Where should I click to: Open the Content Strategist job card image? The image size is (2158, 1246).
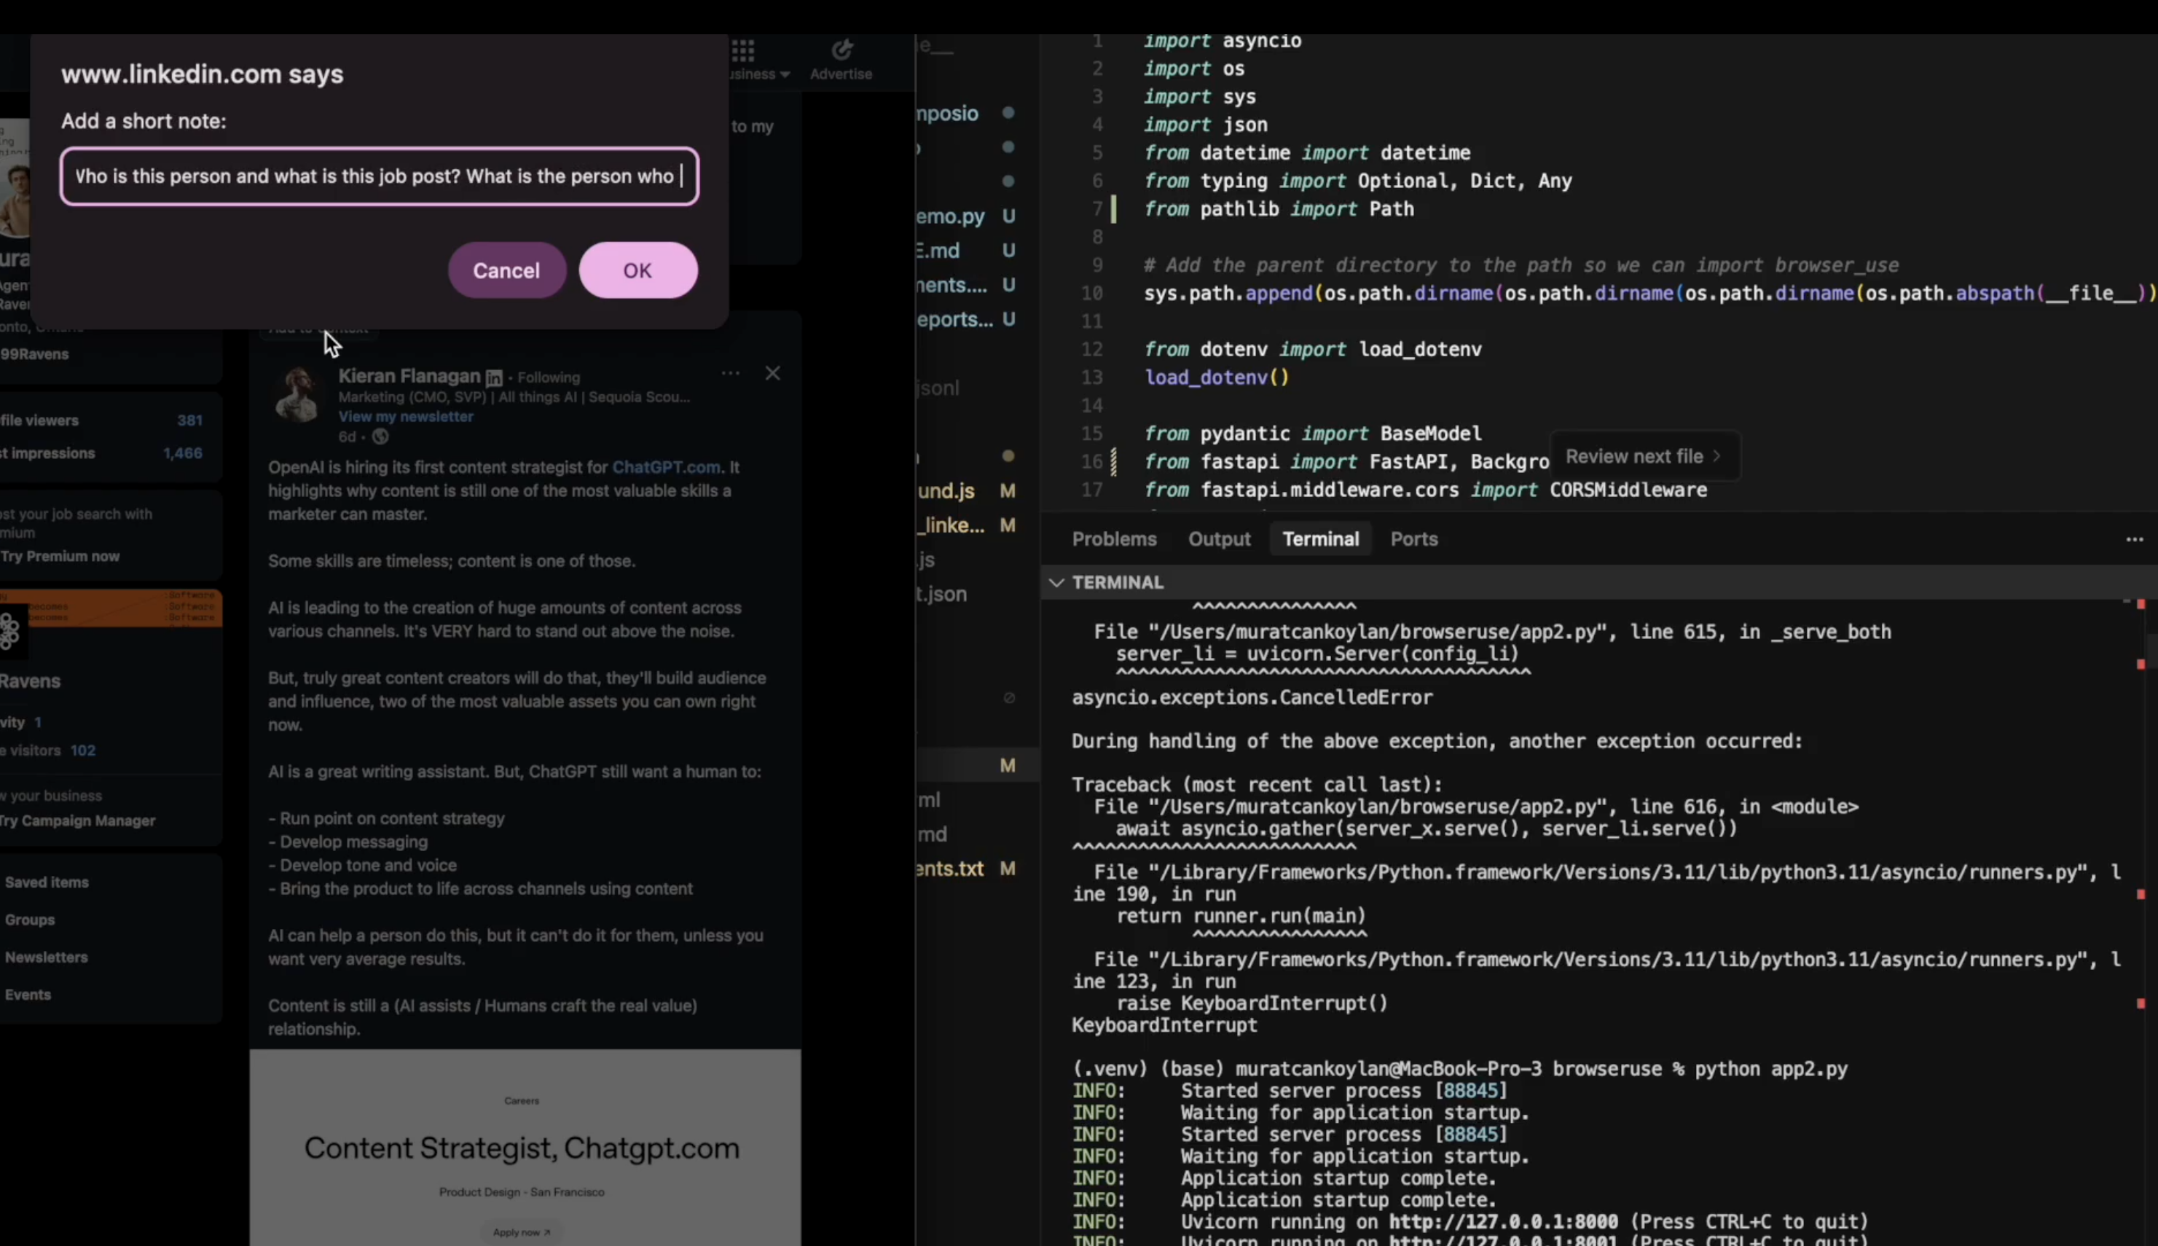525,1147
